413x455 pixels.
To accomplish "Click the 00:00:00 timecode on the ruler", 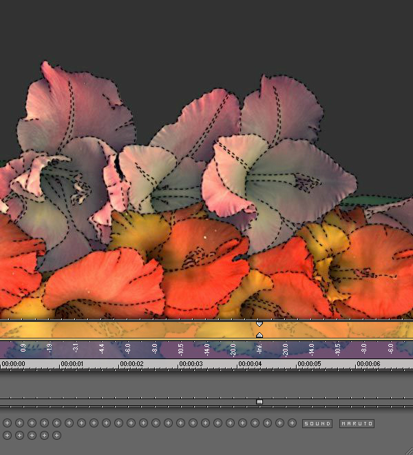I will click(x=13, y=363).
